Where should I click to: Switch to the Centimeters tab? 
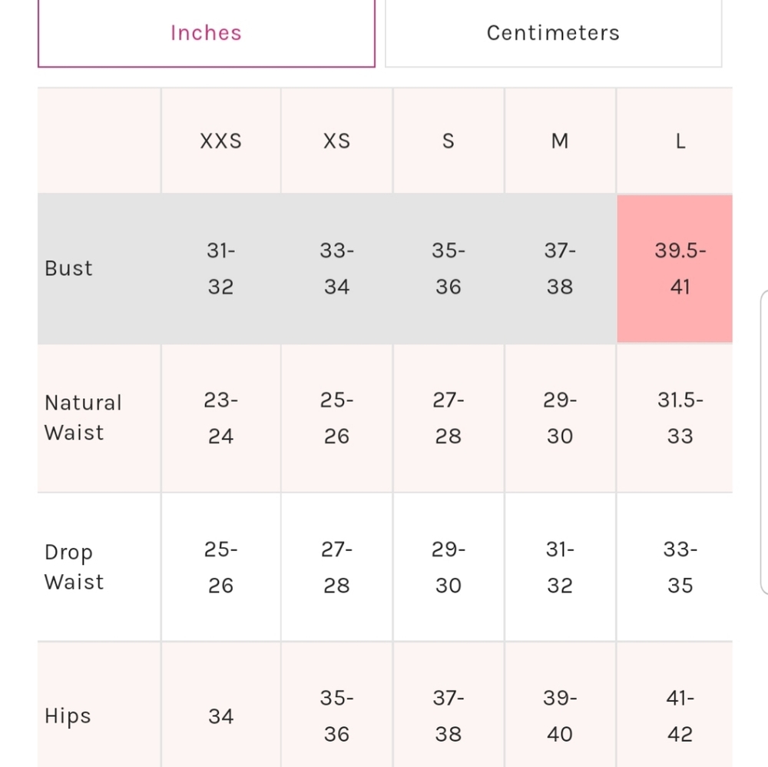[x=553, y=33]
